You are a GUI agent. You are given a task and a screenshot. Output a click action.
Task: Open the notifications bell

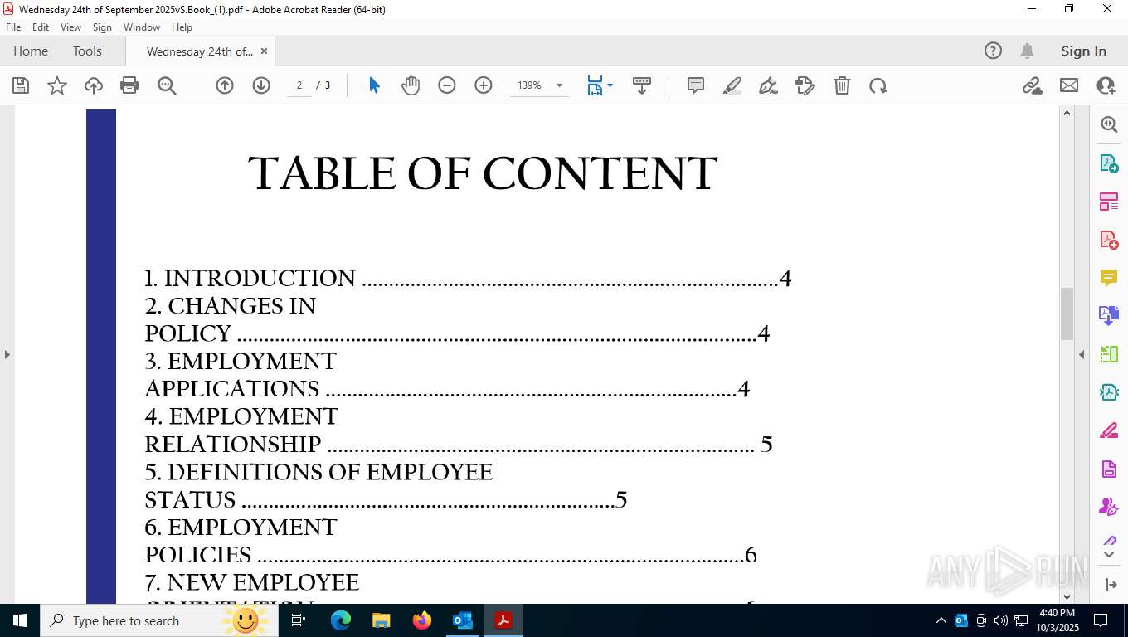click(1027, 51)
